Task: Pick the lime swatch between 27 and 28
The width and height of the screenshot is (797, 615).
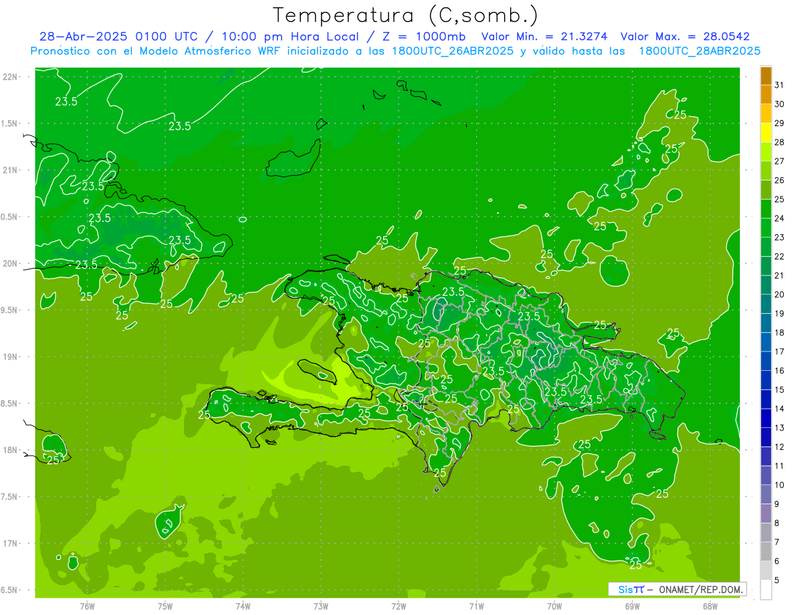Action: [x=766, y=152]
